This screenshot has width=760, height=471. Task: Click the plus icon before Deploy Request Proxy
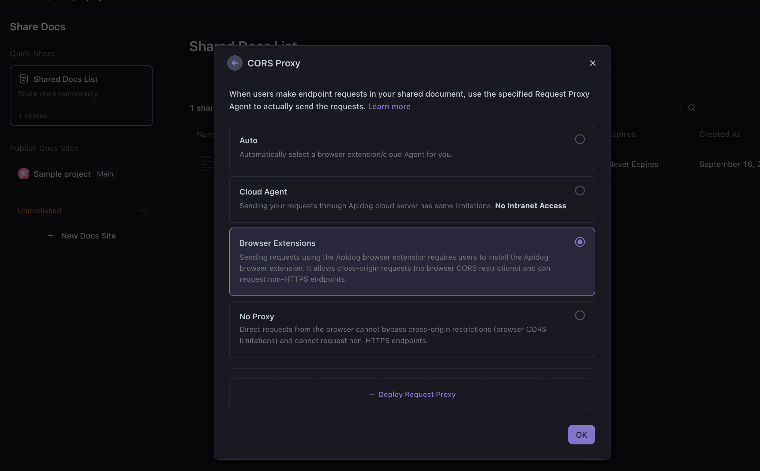coord(372,394)
